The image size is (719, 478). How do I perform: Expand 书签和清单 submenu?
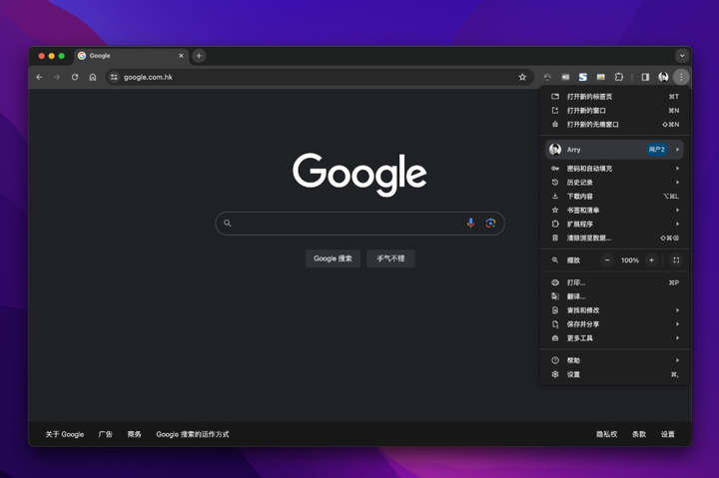(614, 211)
